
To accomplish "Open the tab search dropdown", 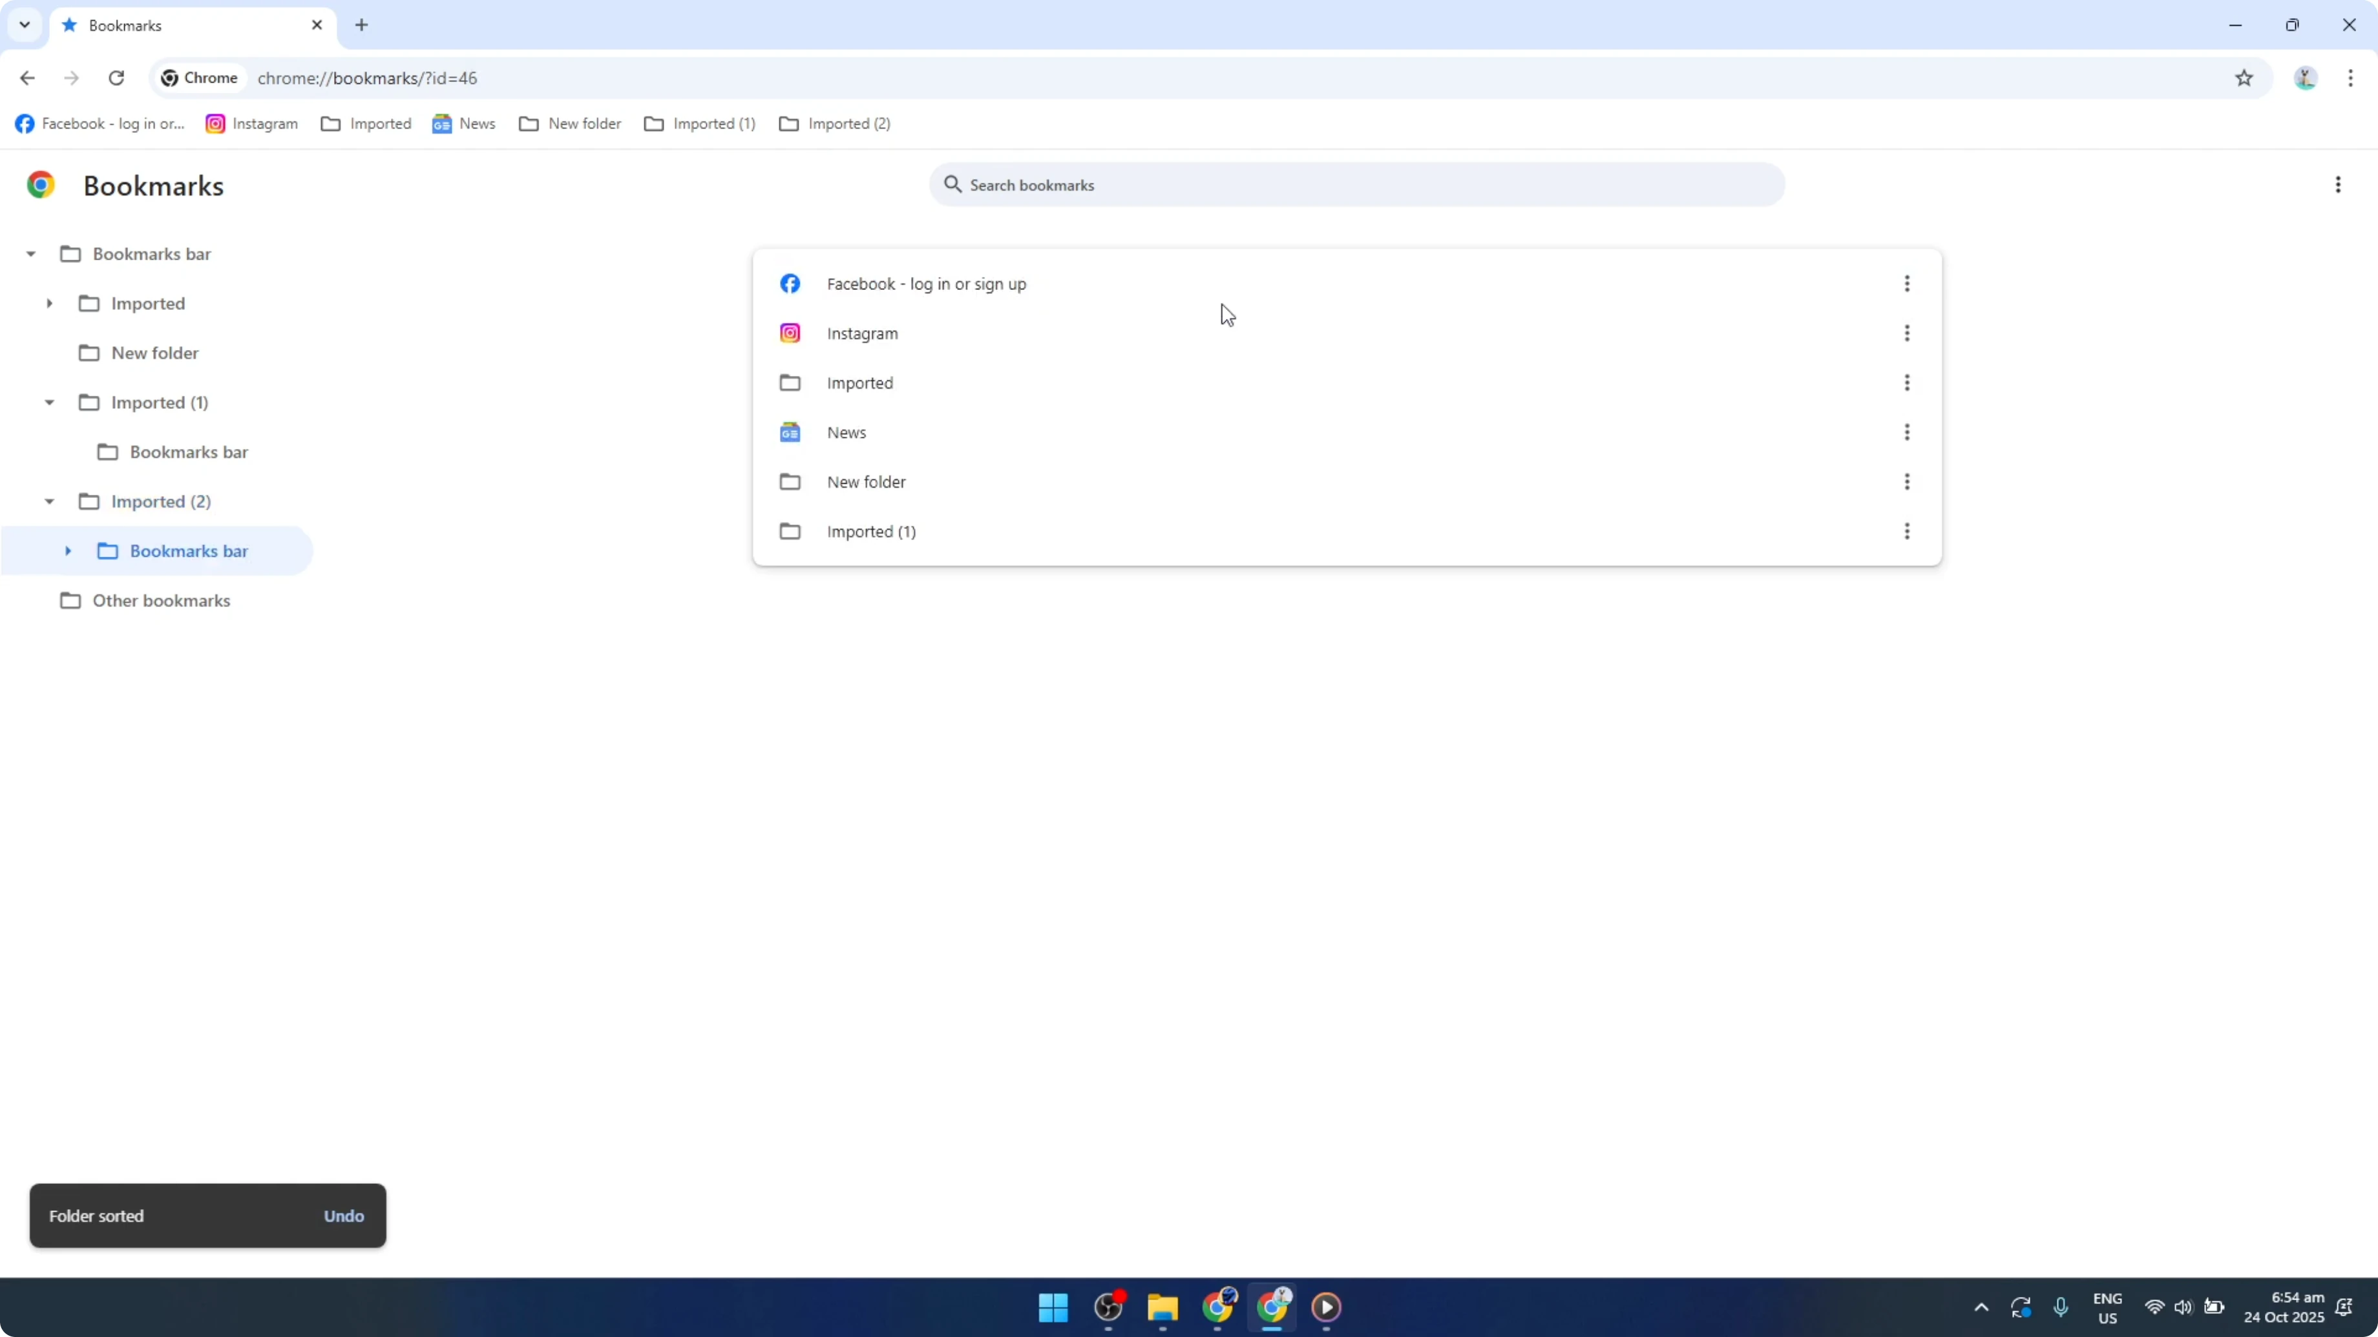I will (x=25, y=25).
